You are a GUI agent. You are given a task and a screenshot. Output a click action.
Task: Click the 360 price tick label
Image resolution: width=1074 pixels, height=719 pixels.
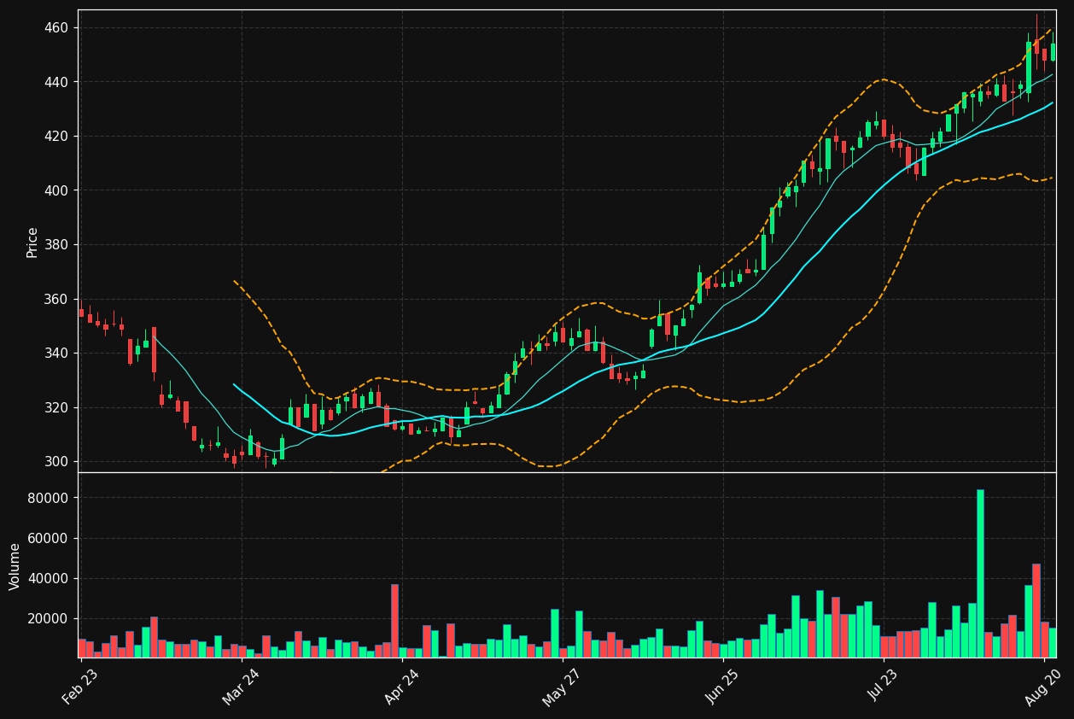(58, 299)
